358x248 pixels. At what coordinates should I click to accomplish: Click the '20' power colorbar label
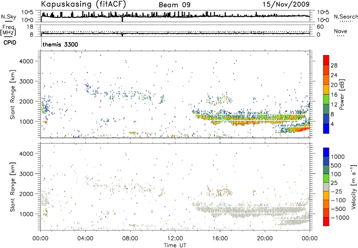click(334, 85)
